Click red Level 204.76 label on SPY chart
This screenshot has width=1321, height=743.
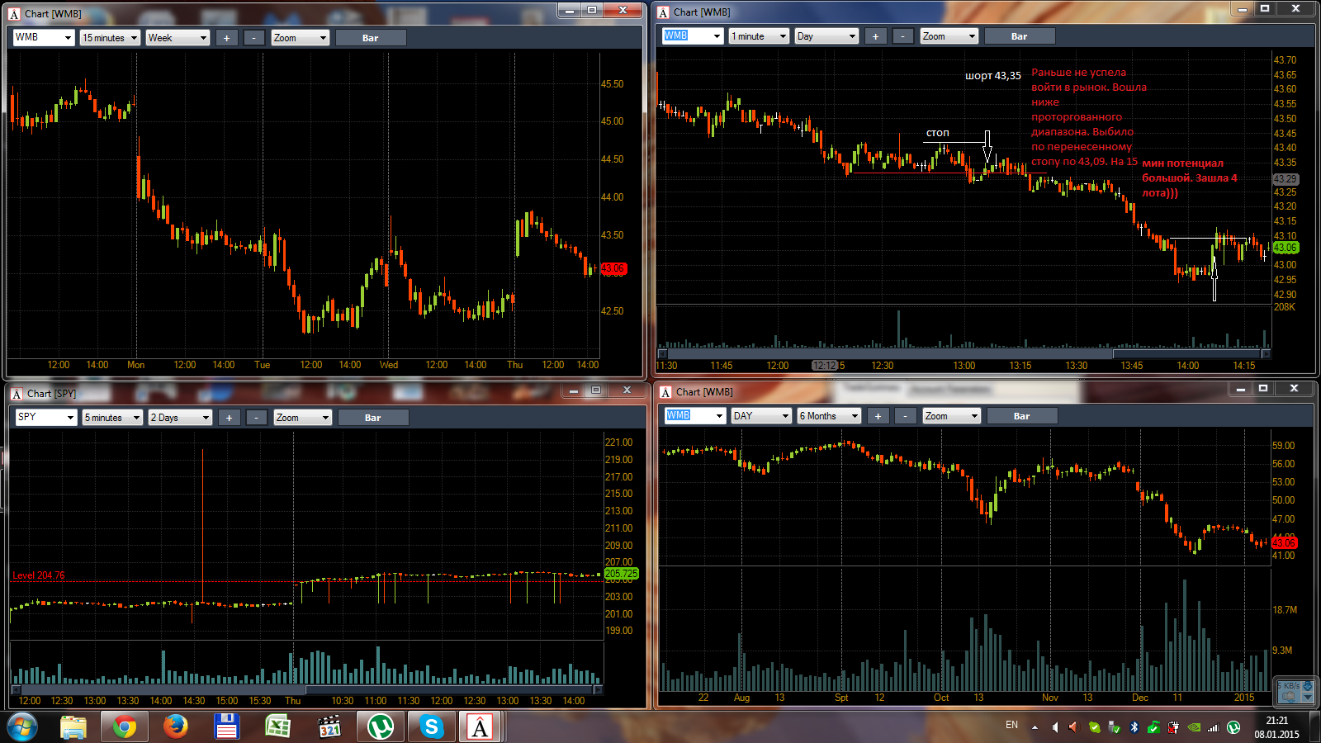point(39,575)
